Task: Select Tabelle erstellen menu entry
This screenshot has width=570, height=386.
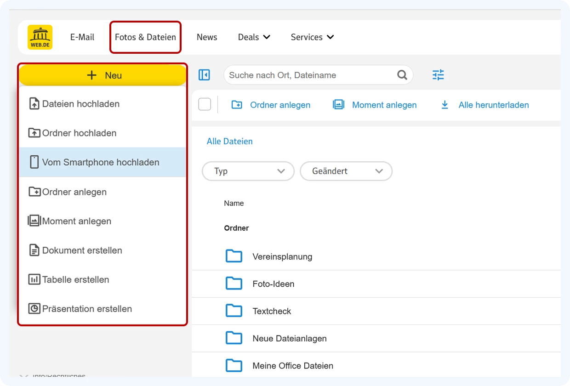Action: pyautogui.click(x=103, y=279)
